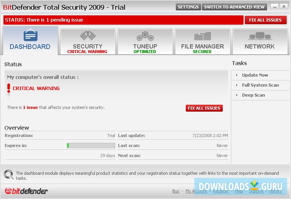
Task: Click the arrow next to Full System Scan
Action: (x=237, y=85)
